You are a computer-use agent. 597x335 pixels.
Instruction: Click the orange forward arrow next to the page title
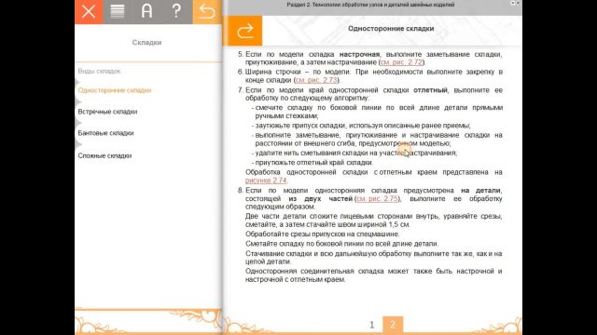click(x=244, y=31)
